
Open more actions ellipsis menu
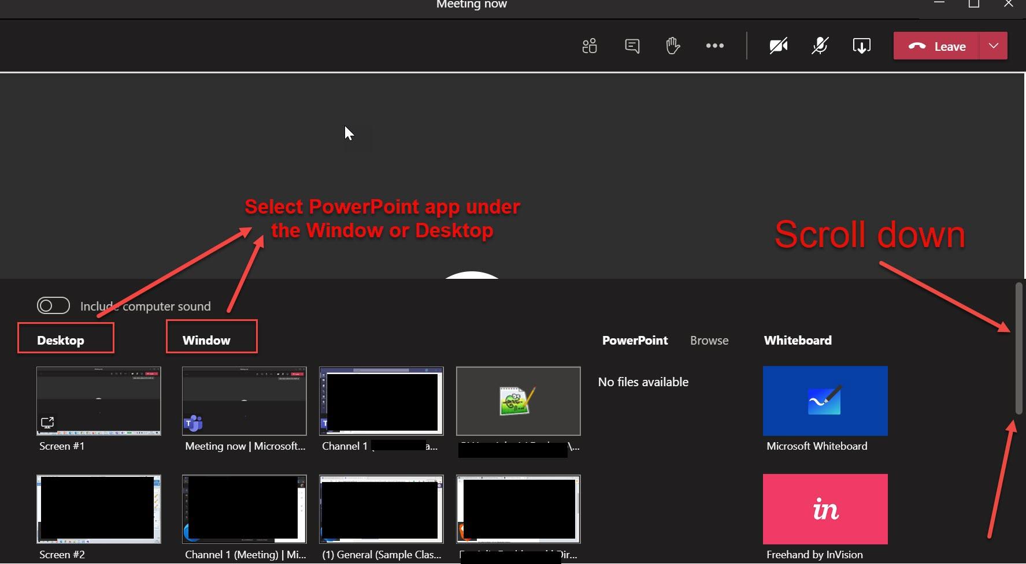[715, 46]
